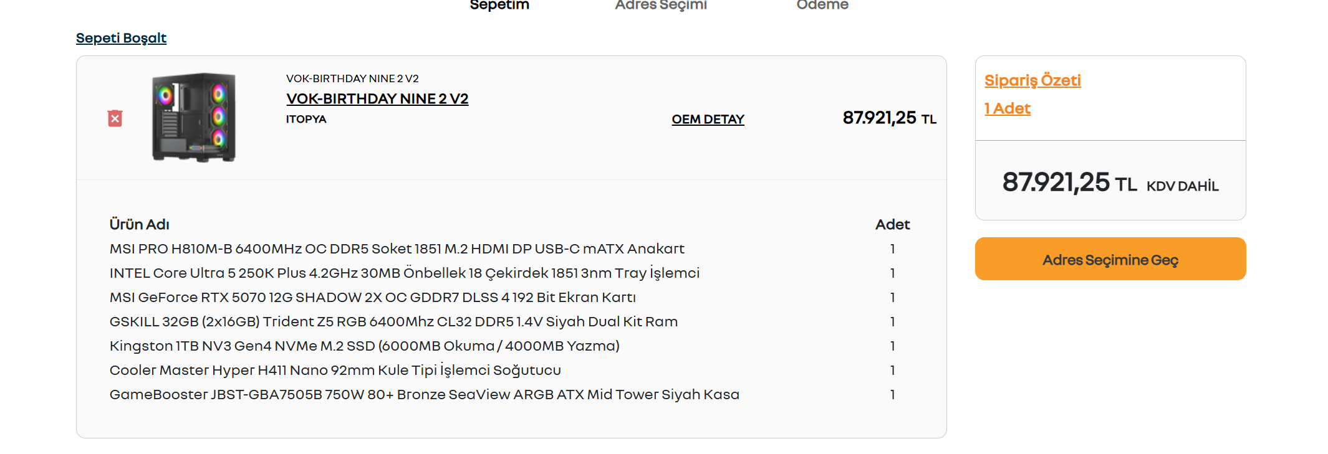This screenshot has height=454, width=1328.
Task: Select the GSKILL Trident Z5 RAM row
Action: coord(509,321)
